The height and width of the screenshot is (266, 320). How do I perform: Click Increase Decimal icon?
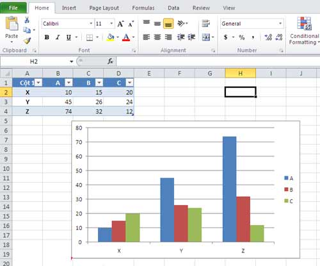click(268, 37)
